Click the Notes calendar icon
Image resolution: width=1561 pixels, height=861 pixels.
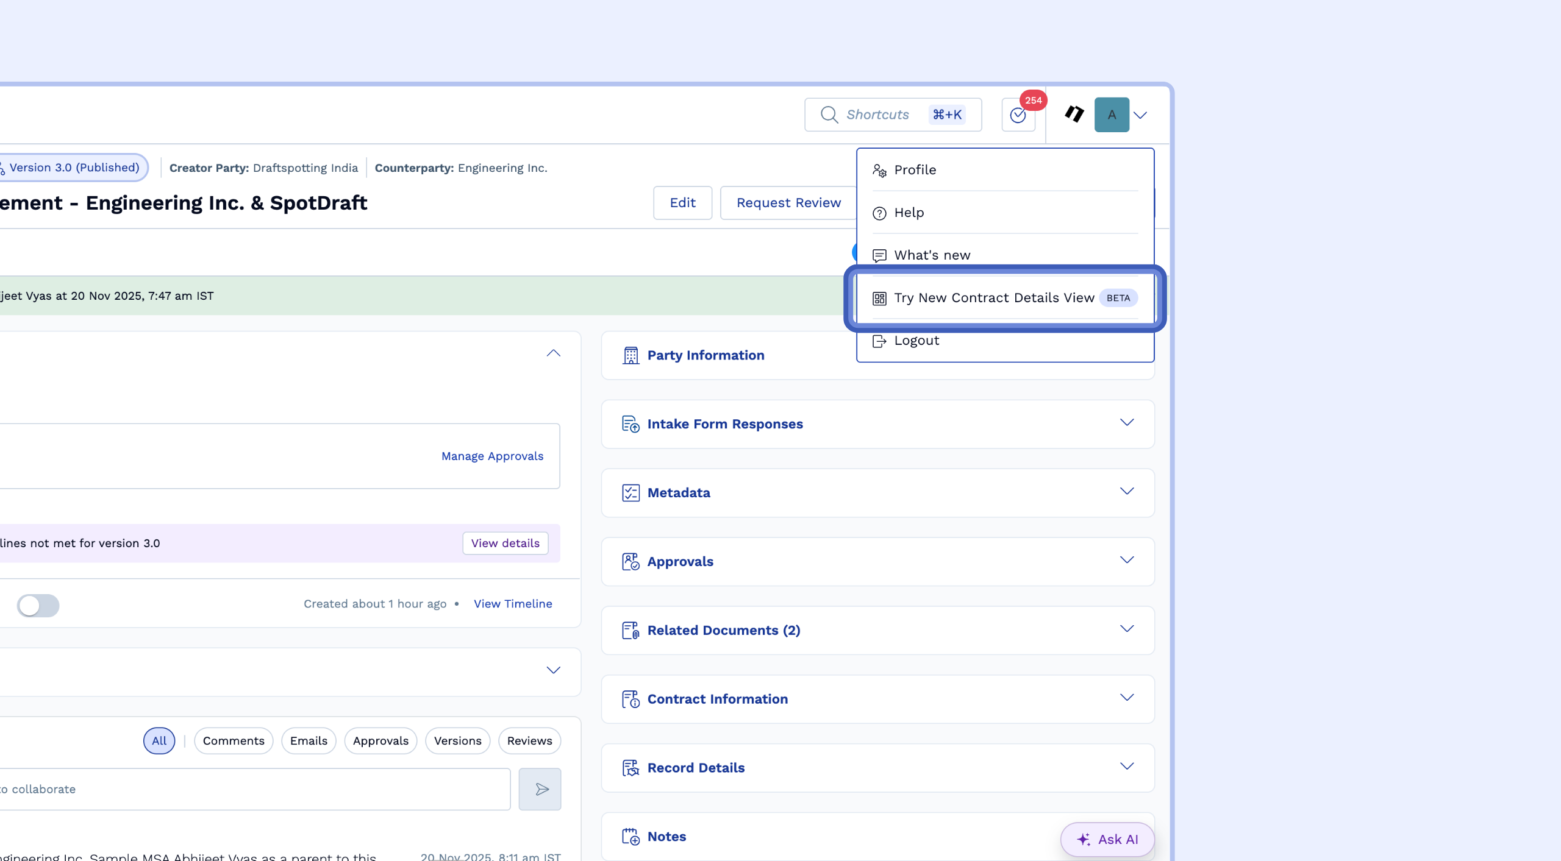(630, 837)
